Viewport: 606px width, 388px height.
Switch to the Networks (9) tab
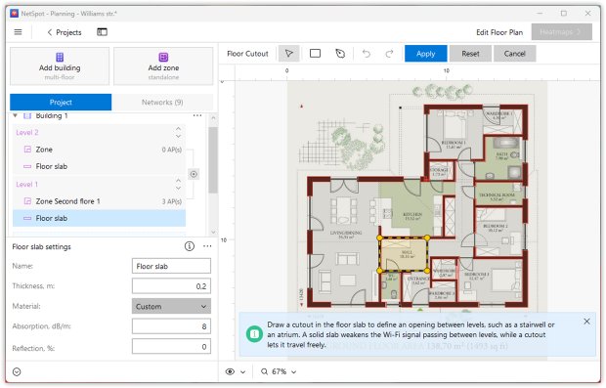click(162, 102)
